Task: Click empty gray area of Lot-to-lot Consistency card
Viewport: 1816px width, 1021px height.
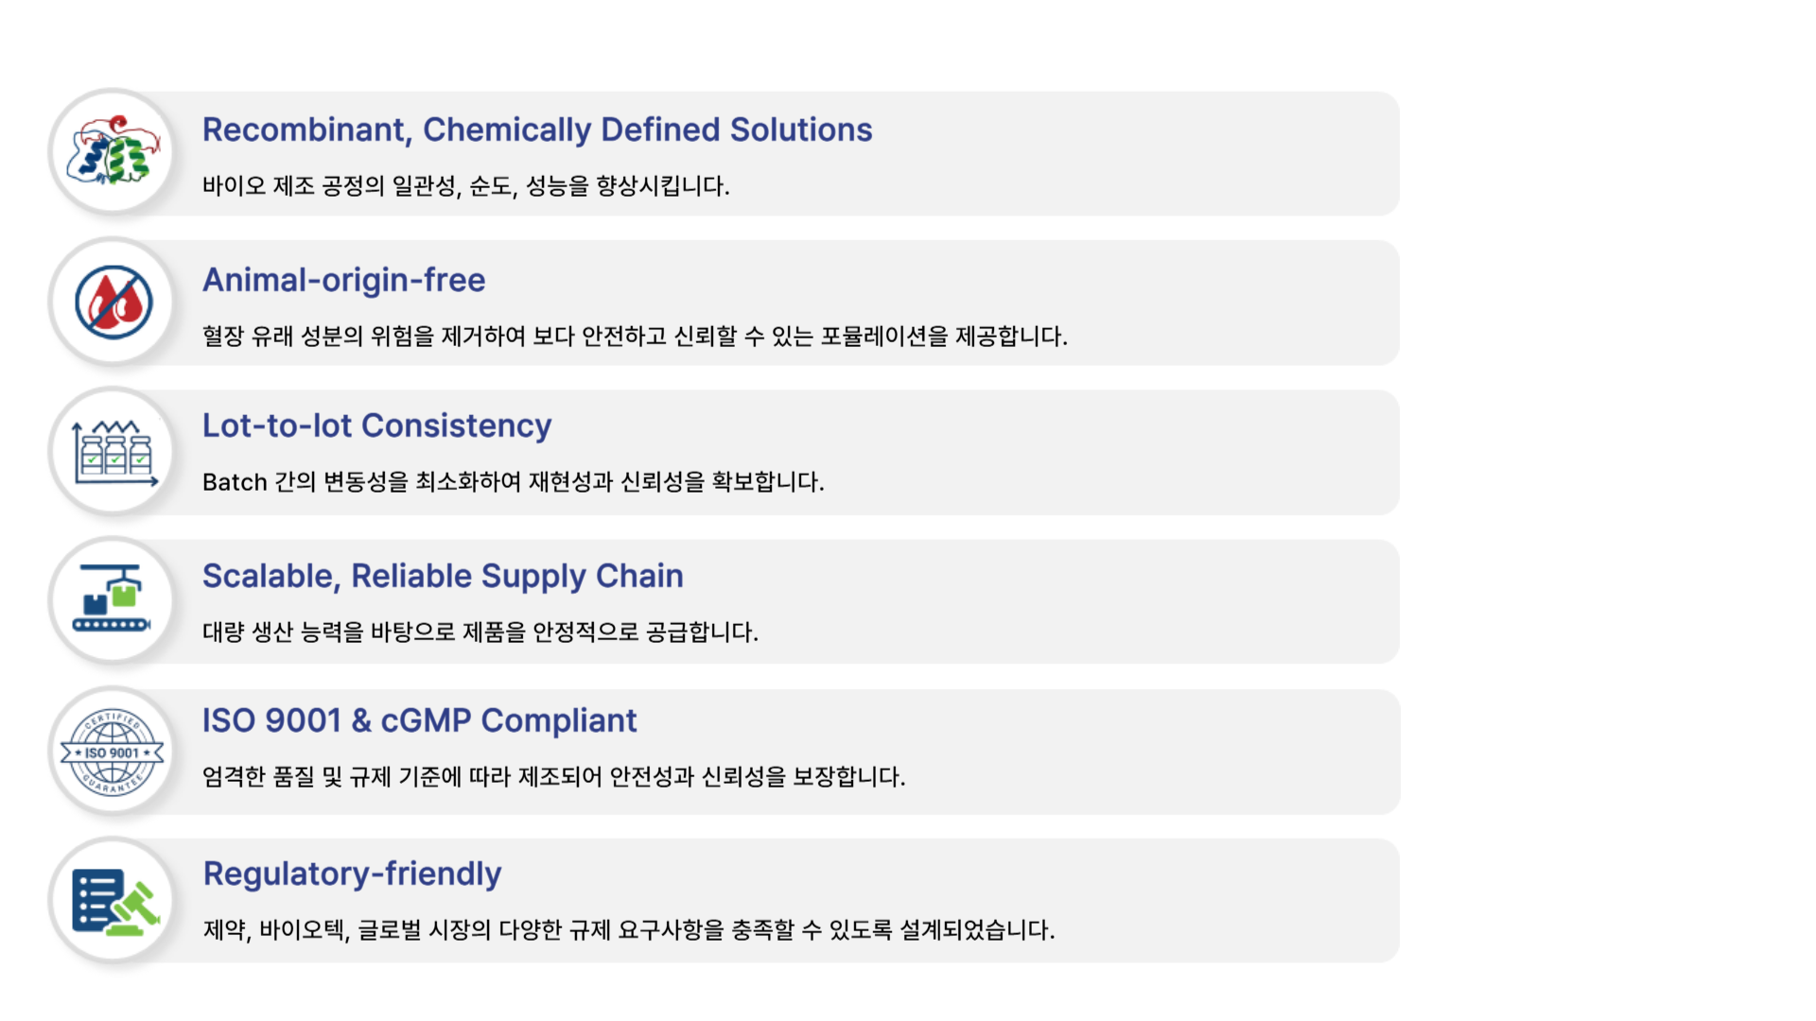Action: pos(1135,452)
